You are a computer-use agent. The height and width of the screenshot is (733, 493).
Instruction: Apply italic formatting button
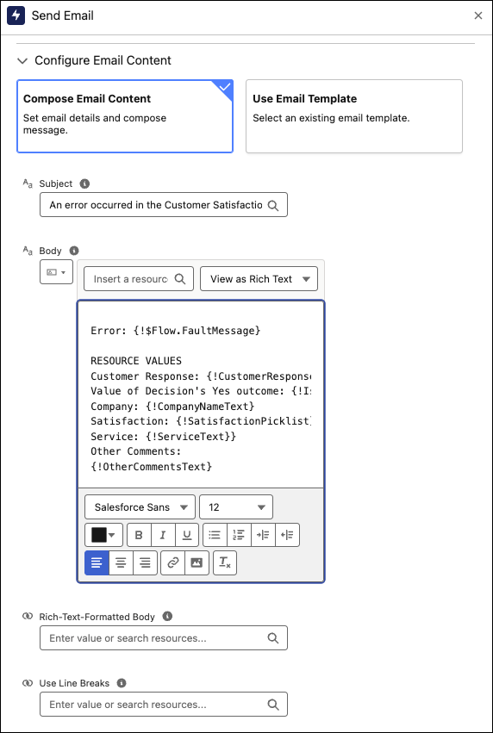click(x=163, y=535)
